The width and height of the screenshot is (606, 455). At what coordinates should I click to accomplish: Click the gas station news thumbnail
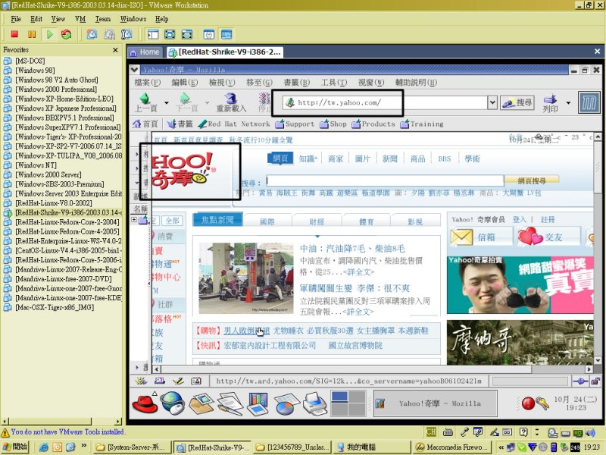[x=246, y=278]
